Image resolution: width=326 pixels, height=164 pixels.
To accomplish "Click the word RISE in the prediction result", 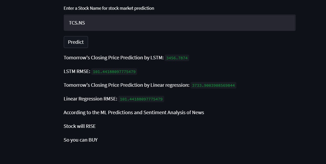I will point(91,126).
